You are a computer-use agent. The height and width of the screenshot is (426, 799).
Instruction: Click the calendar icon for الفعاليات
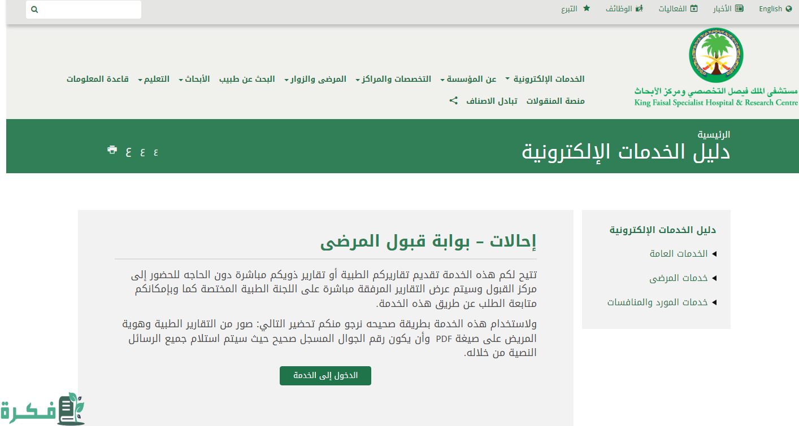point(694,8)
